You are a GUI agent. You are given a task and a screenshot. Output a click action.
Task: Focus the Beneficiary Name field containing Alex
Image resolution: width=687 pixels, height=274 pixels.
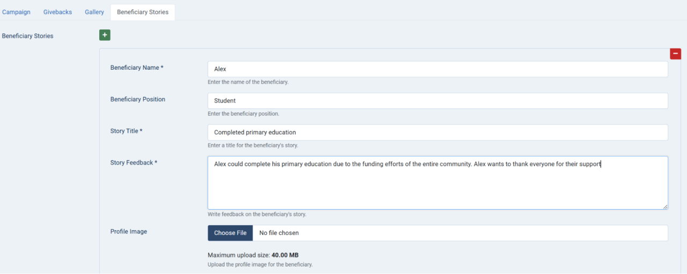(437, 69)
